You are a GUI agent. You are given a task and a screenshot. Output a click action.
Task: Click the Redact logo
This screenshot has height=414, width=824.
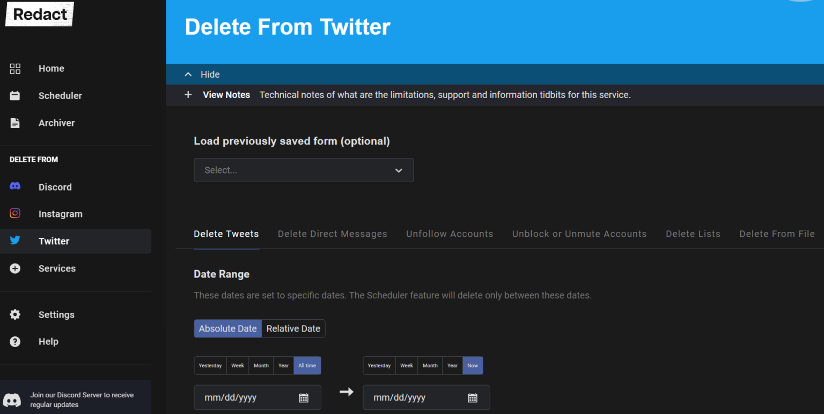point(40,14)
